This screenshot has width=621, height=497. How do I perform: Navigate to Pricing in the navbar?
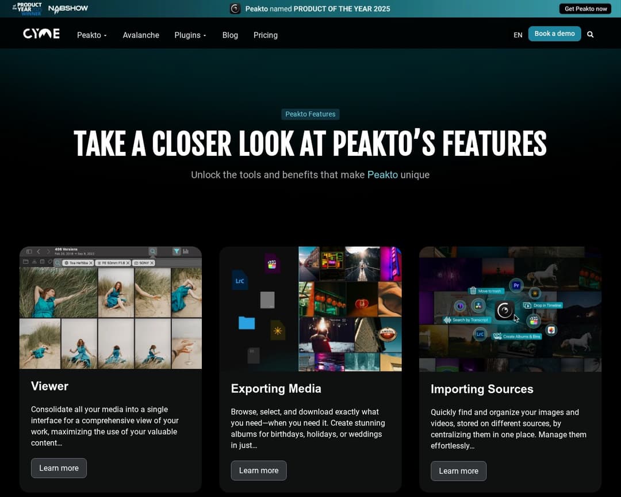(265, 35)
